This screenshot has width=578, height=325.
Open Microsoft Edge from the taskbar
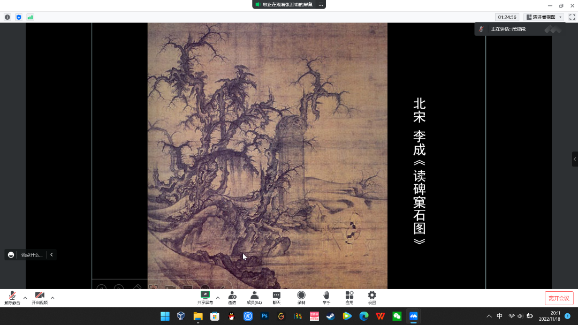(364, 316)
